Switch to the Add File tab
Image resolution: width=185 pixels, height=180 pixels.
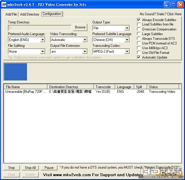coord(11,14)
